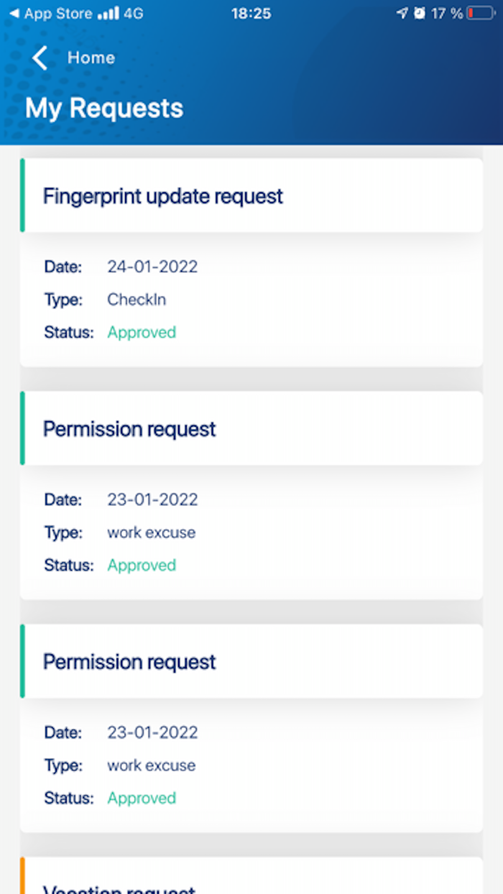Image resolution: width=503 pixels, height=894 pixels.
Task: Tap the back chevron arrow icon
Action: (40, 57)
